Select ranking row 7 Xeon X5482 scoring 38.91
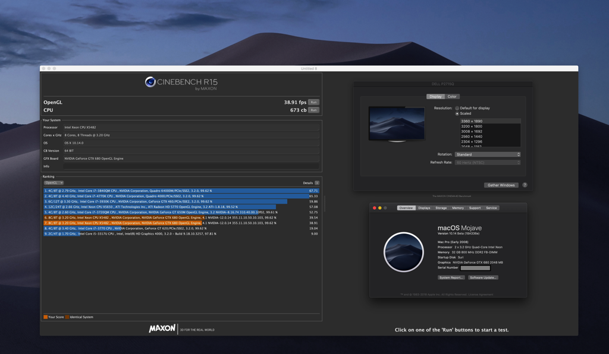The image size is (609, 354). pos(181,223)
